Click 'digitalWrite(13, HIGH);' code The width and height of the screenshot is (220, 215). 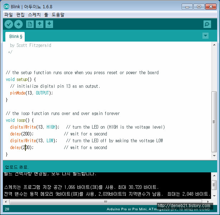[x=35, y=127]
